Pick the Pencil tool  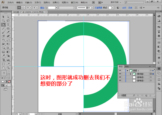tap(8, 32)
